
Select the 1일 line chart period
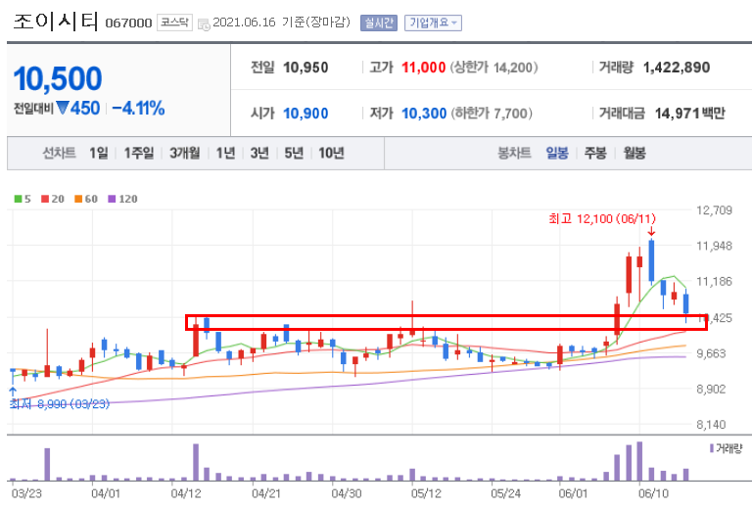[x=98, y=153]
